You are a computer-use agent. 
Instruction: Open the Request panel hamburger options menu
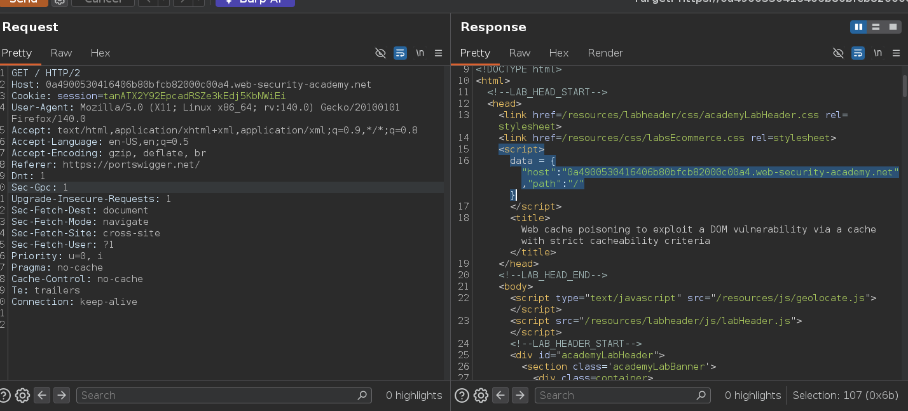point(439,53)
